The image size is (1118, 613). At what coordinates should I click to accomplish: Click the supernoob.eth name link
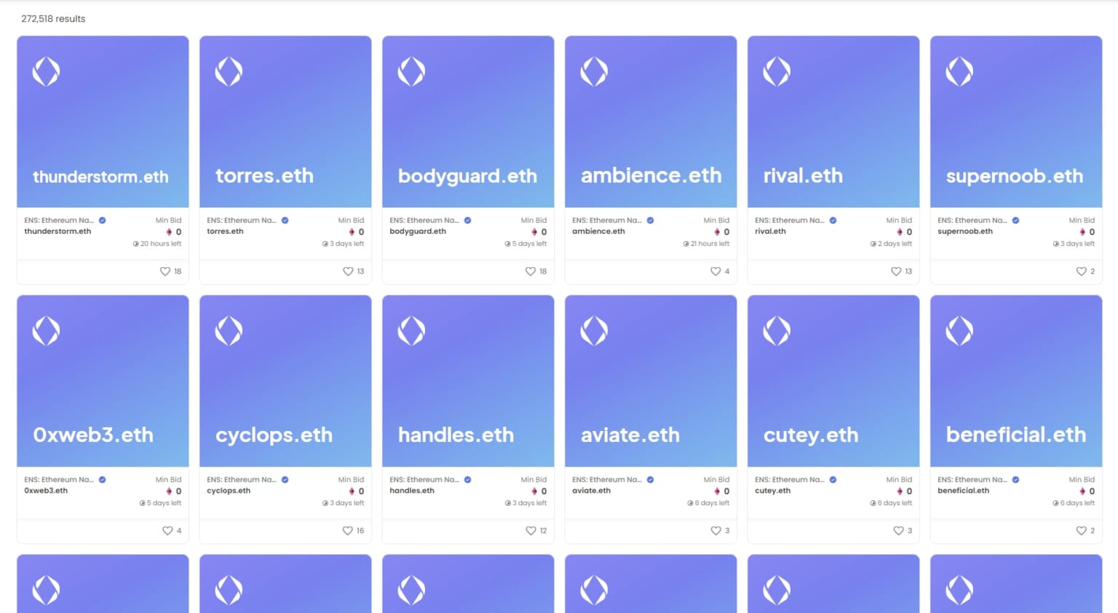(x=964, y=231)
